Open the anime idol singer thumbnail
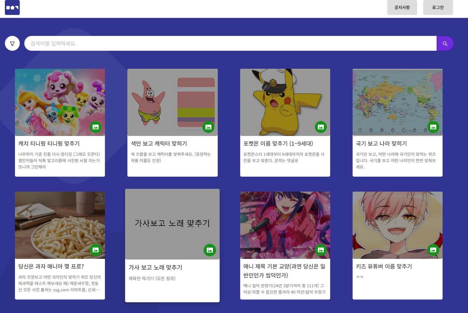The height and width of the screenshot is (313, 468). [285, 225]
